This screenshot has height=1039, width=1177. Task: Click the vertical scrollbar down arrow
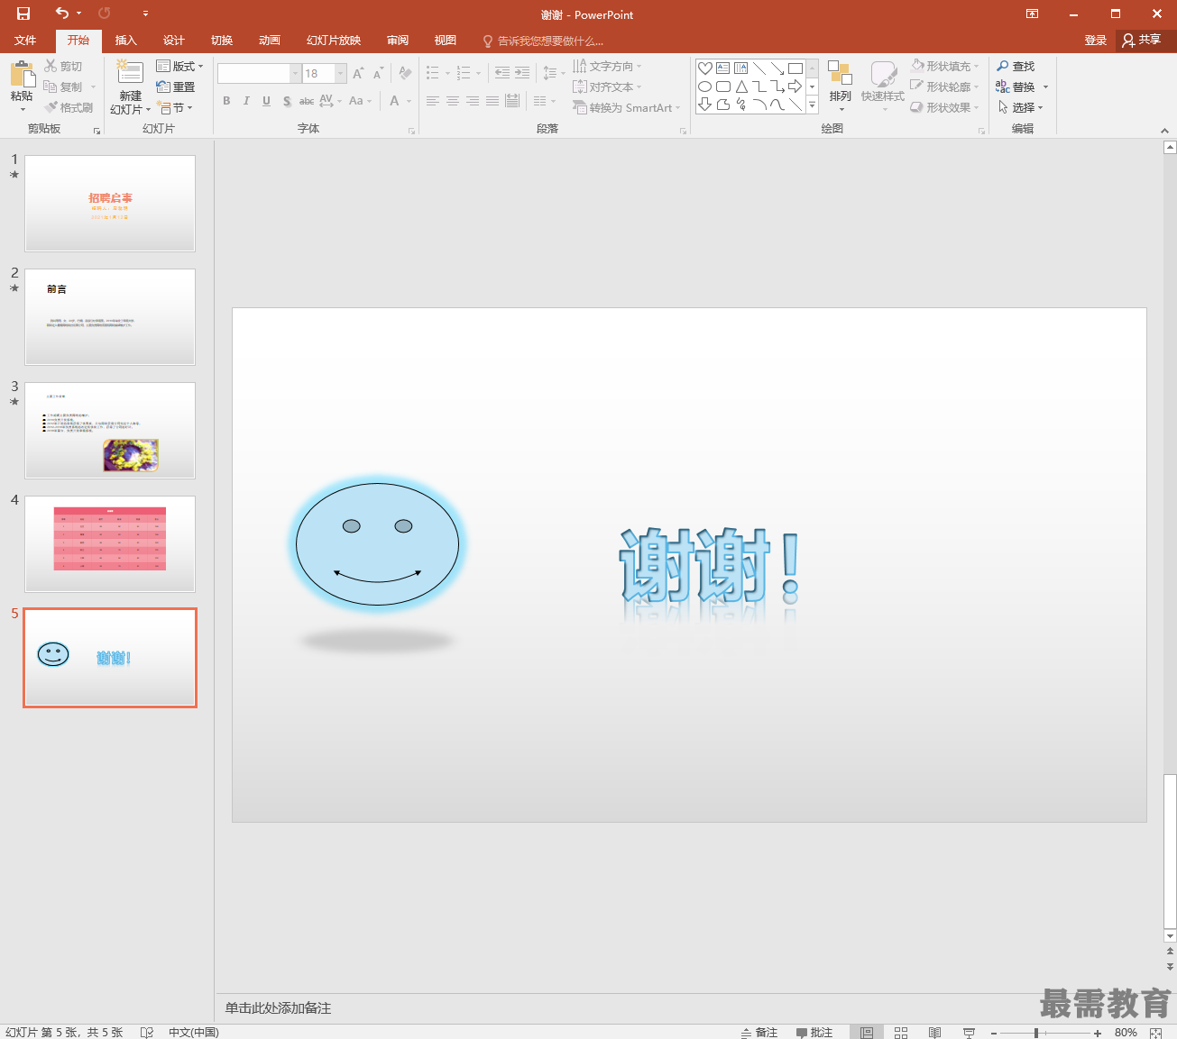(x=1170, y=936)
